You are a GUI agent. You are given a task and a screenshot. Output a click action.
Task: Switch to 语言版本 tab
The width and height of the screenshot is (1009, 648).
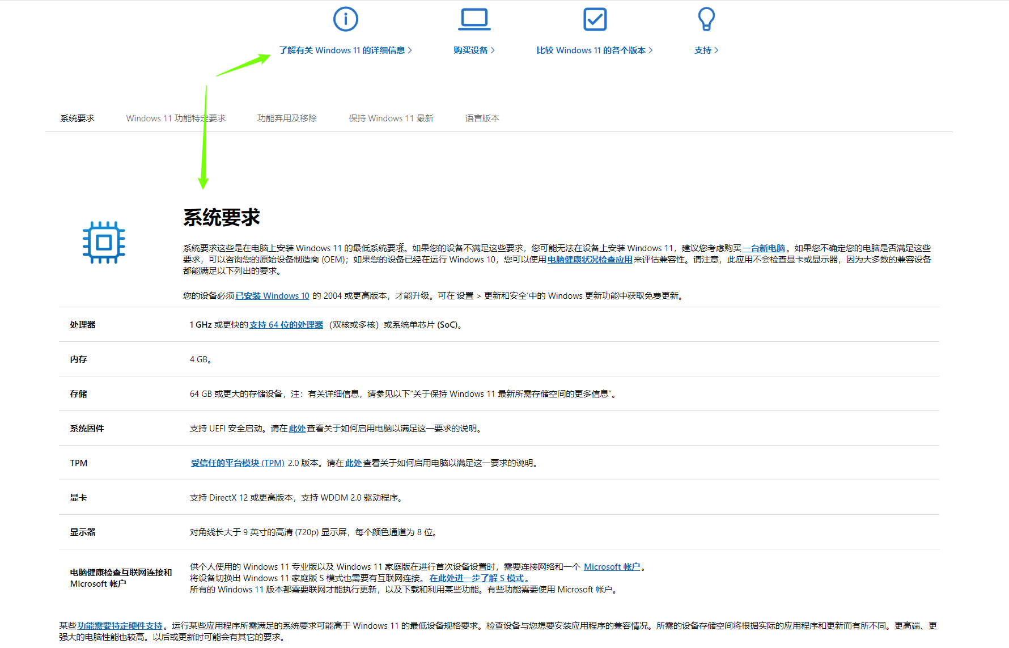pyautogui.click(x=482, y=118)
